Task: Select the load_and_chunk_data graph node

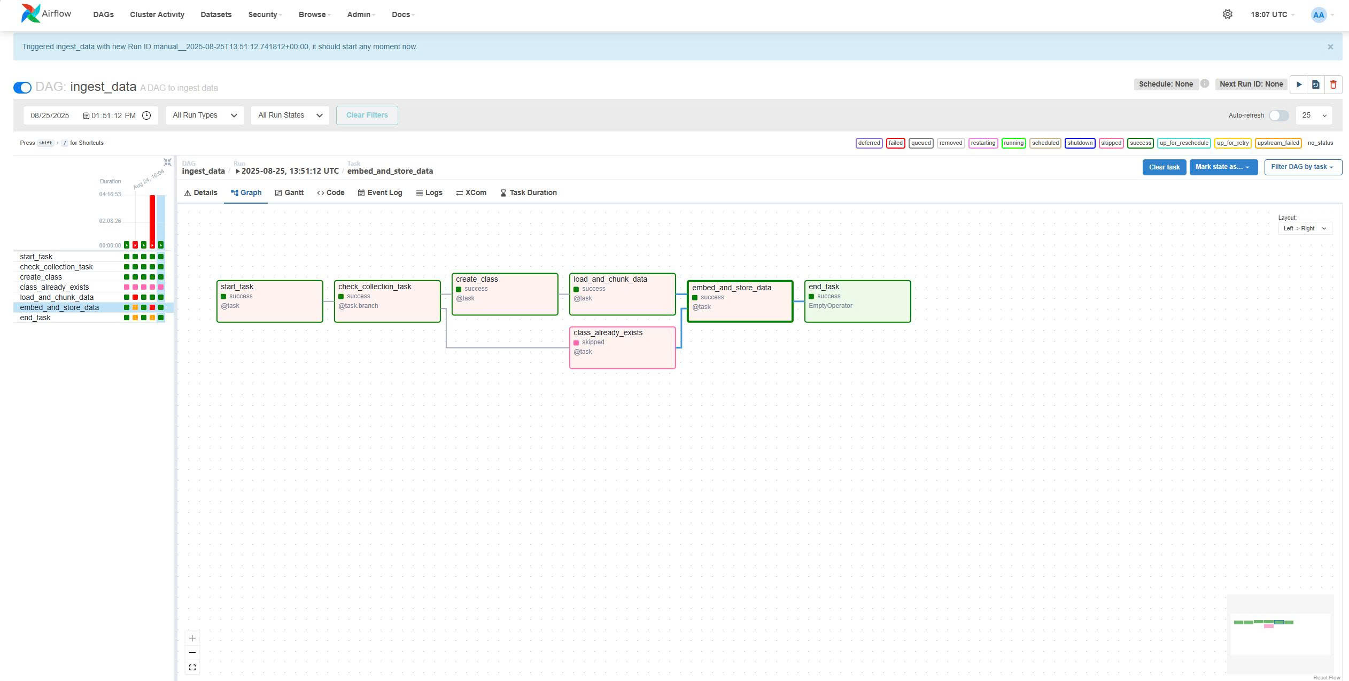Action: (622, 294)
